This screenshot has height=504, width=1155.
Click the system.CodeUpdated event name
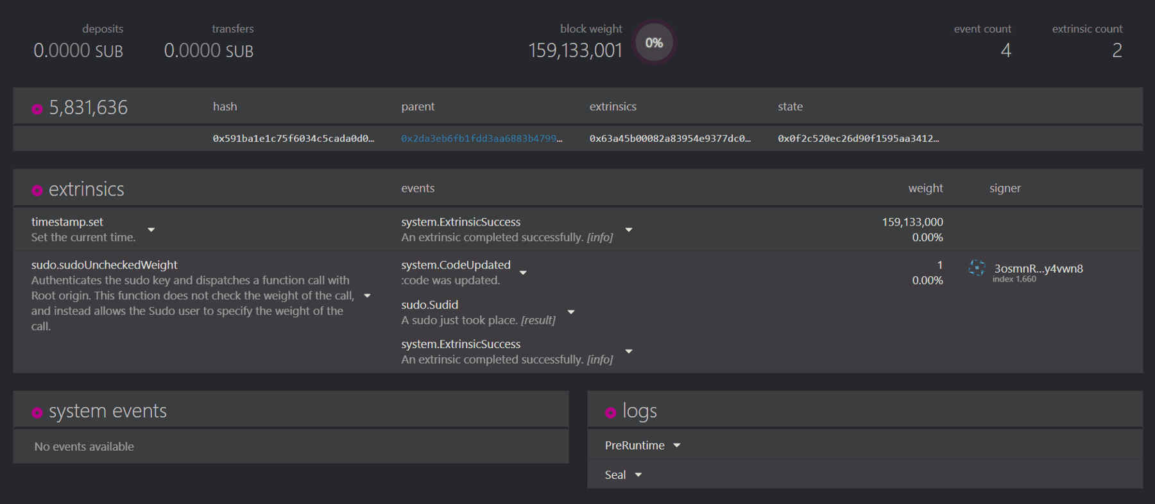tap(456, 265)
